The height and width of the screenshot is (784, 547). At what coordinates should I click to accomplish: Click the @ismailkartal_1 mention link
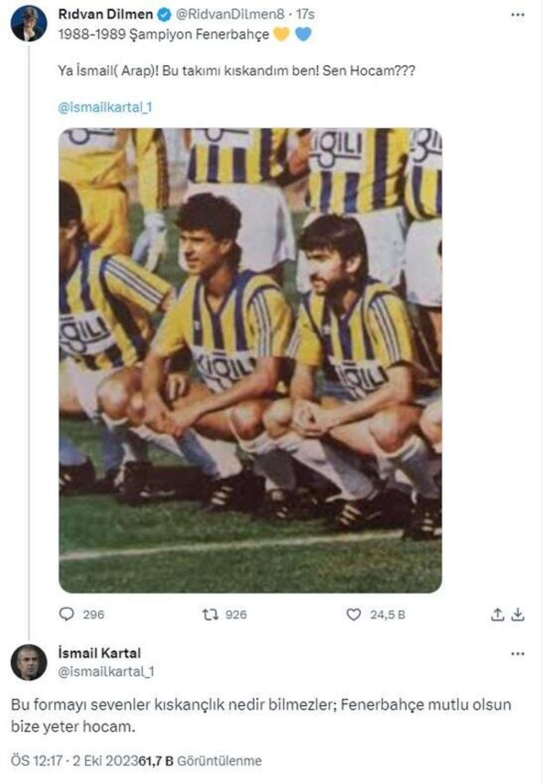pyautogui.click(x=105, y=108)
